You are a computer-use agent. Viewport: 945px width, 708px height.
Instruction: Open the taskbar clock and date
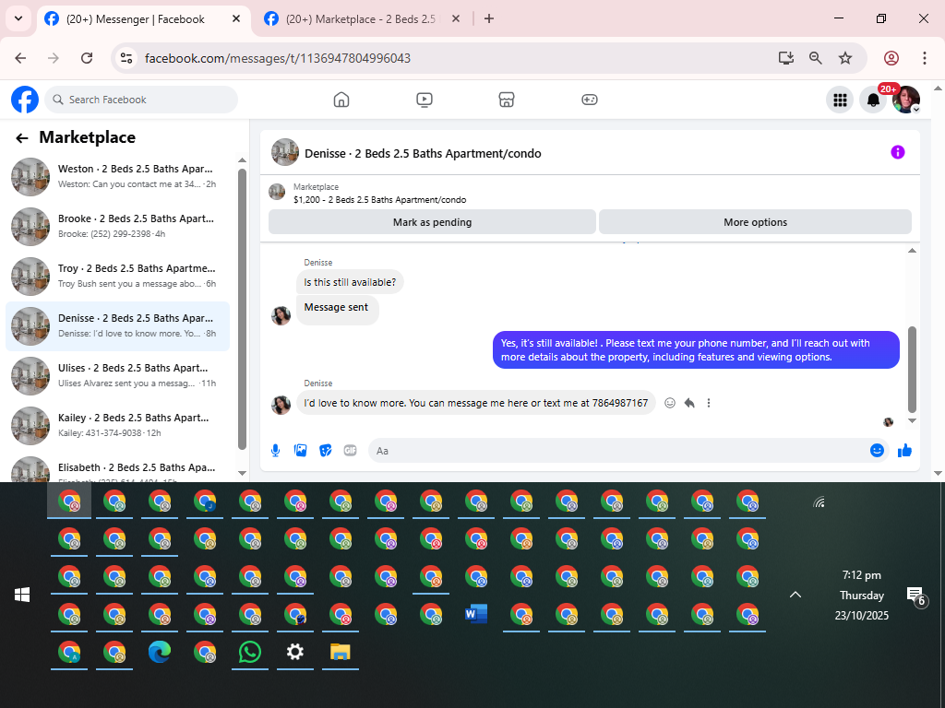click(x=861, y=595)
